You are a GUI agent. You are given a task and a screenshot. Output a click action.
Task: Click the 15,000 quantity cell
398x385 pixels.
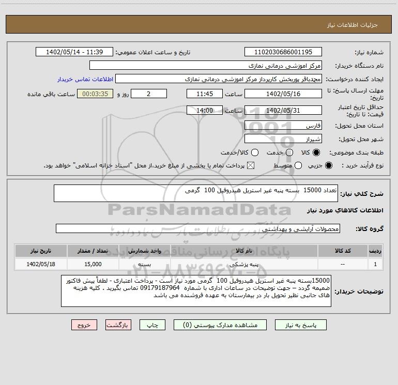point(93,264)
